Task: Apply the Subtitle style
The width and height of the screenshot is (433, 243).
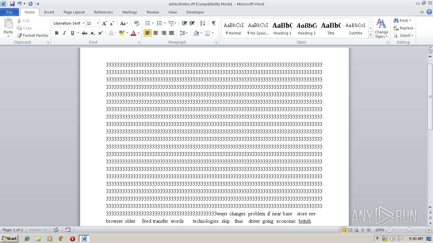Action: [355, 28]
